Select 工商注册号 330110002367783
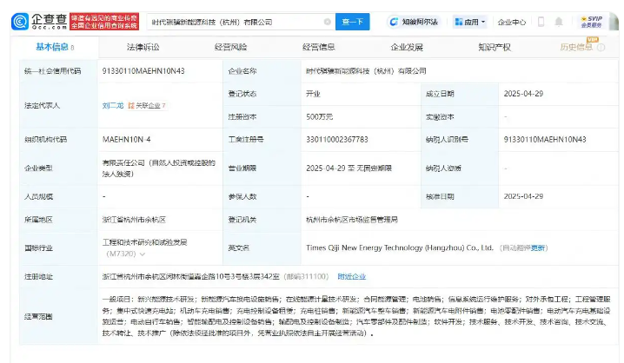 pos(337,139)
